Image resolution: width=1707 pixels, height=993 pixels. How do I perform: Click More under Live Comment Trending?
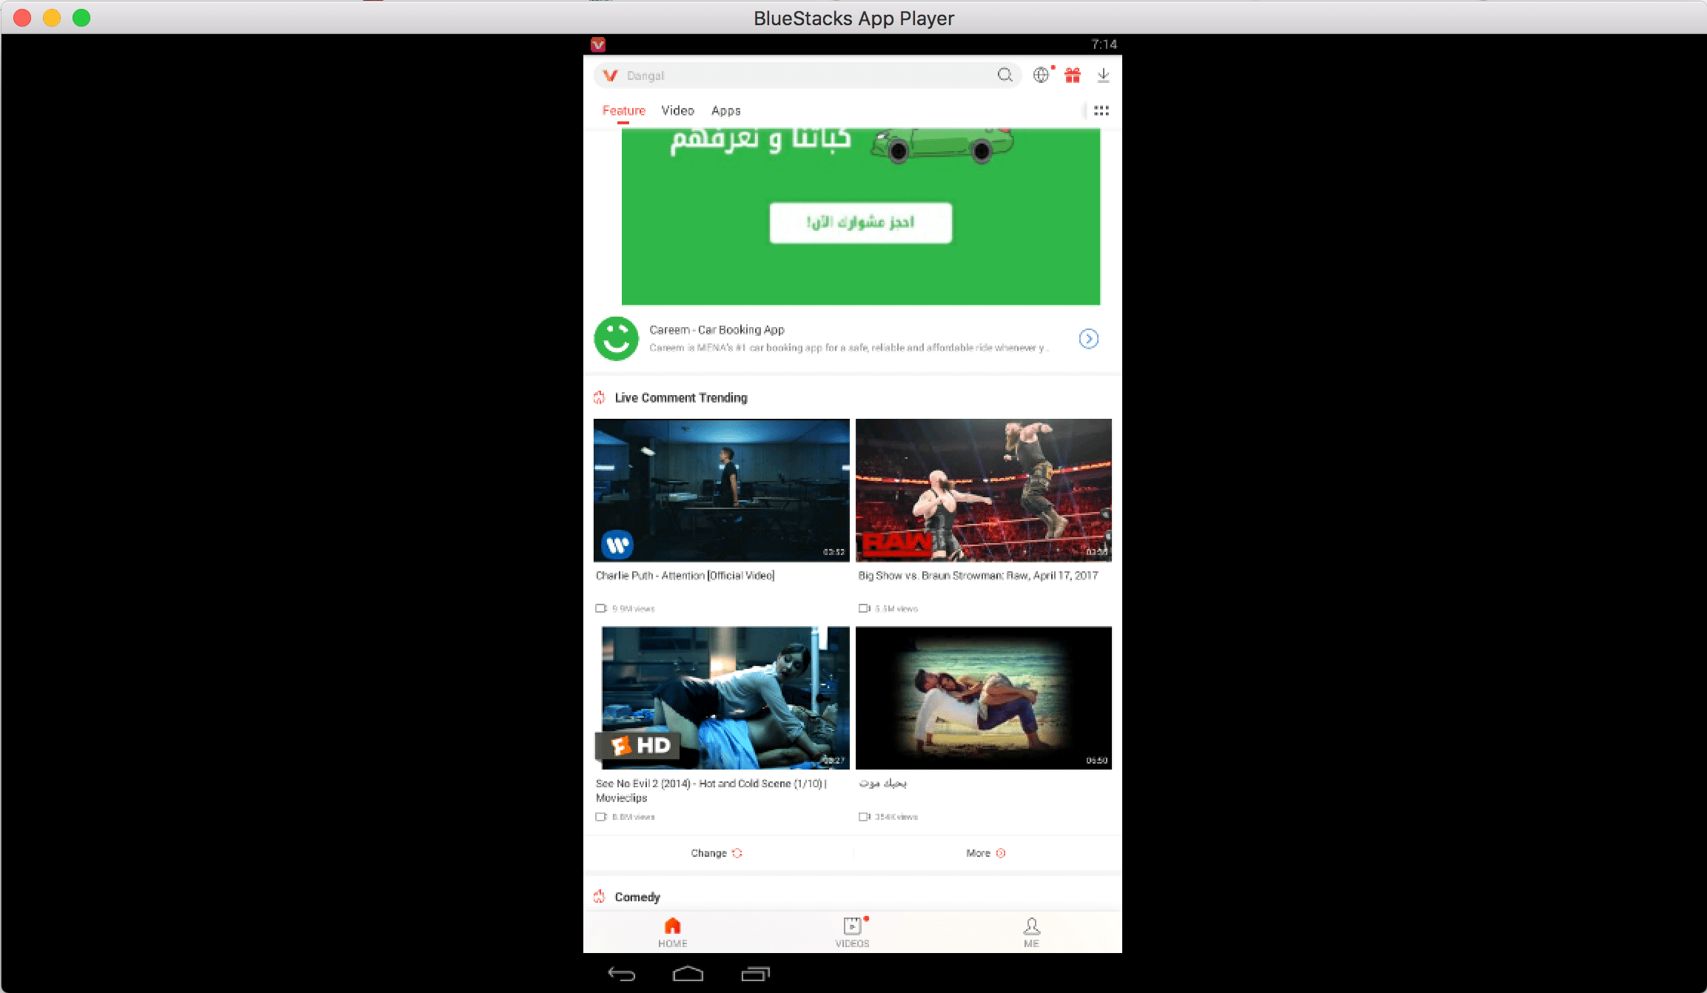(x=985, y=853)
